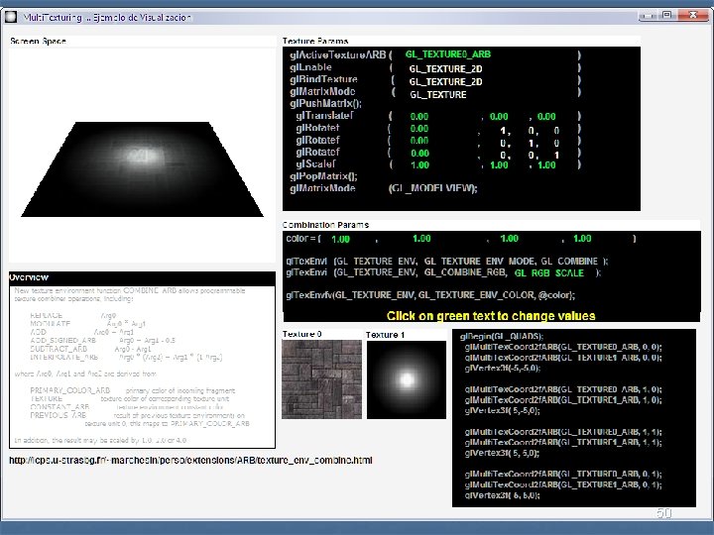Viewport: 714px width, 535px height.
Task: Click the Texture 0 label
Action: coord(301,335)
